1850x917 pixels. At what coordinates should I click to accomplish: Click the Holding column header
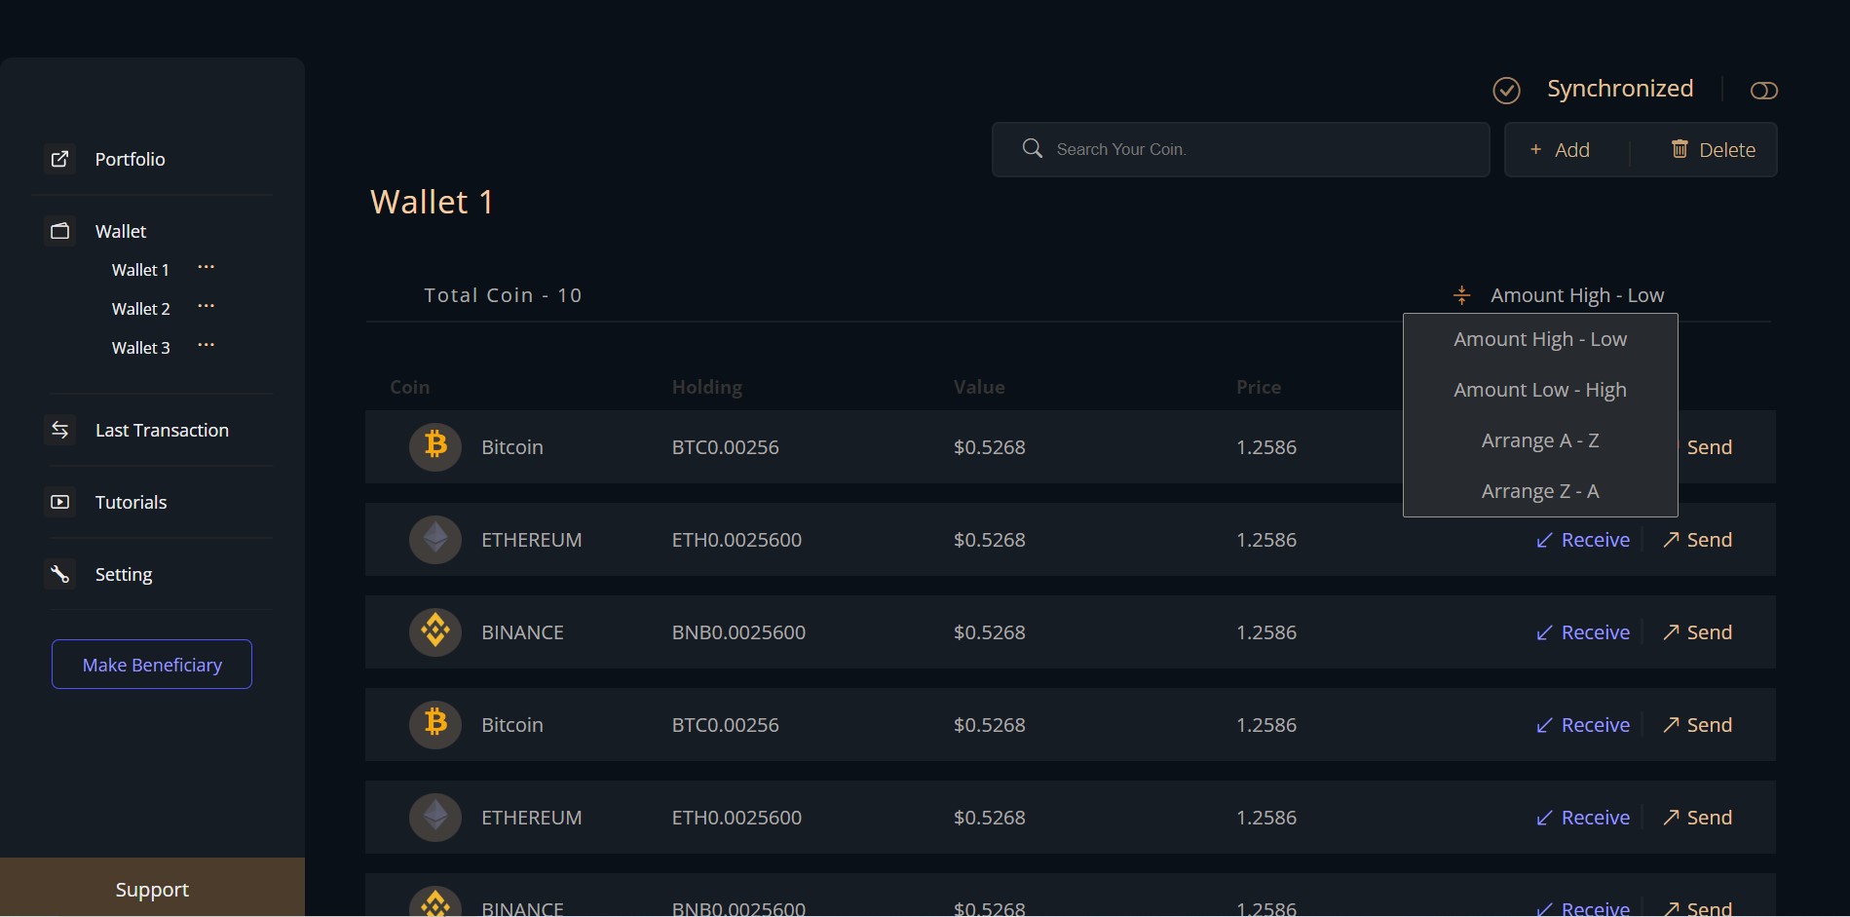tap(706, 387)
